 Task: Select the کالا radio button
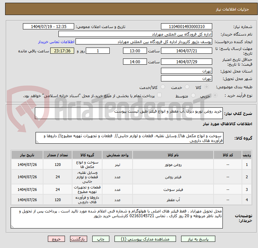(x=206, y=87)
